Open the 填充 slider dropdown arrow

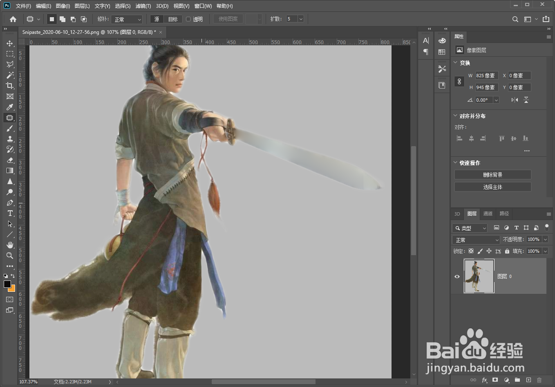pyautogui.click(x=545, y=251)
